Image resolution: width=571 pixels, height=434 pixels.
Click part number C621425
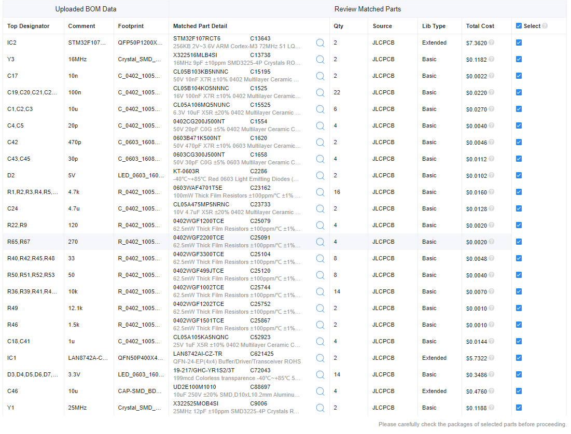pyautogui.click(x=262, y=354)
